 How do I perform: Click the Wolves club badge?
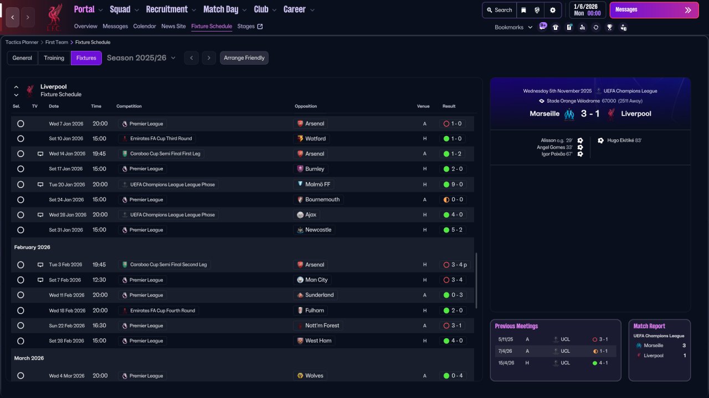[300, 376]
